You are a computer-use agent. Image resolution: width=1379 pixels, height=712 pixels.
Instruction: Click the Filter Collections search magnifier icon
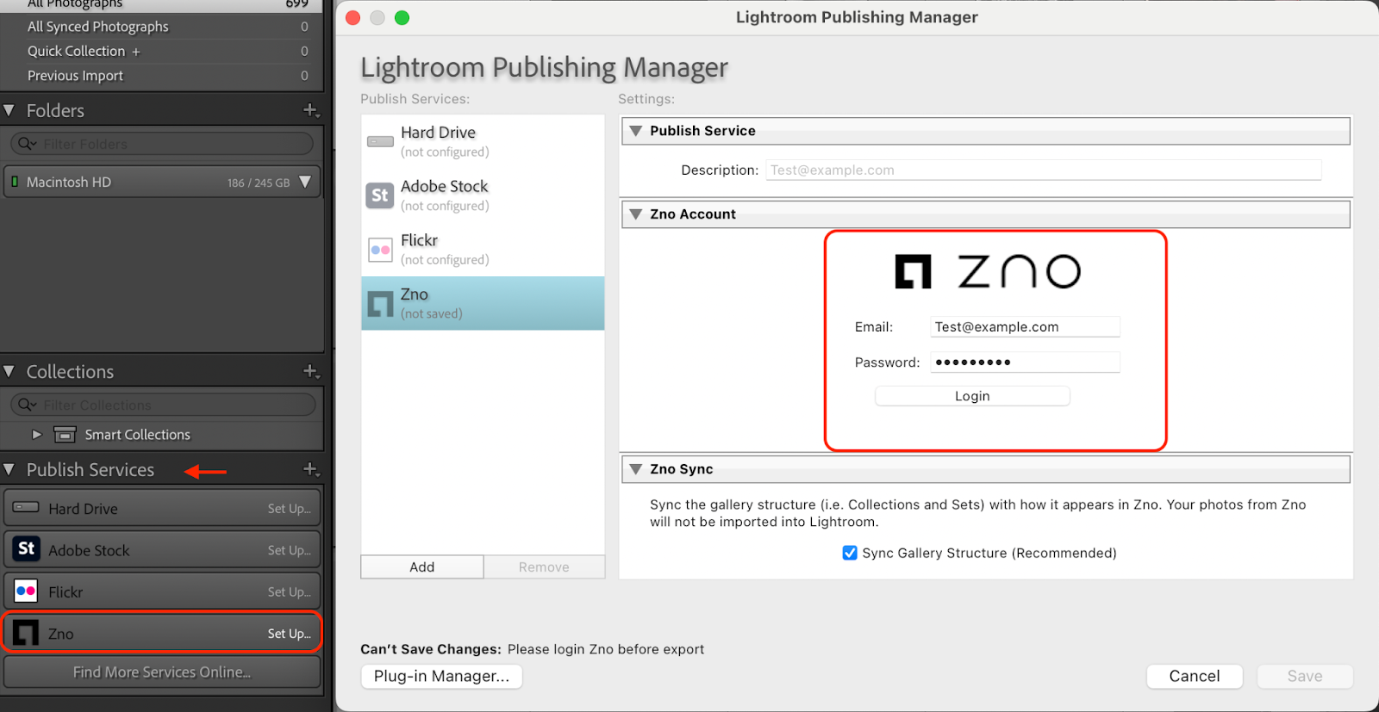(x=27, y=405)
